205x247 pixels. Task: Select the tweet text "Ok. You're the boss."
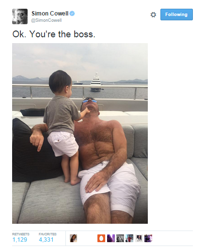pyautogui.click(x=54, y=34)
